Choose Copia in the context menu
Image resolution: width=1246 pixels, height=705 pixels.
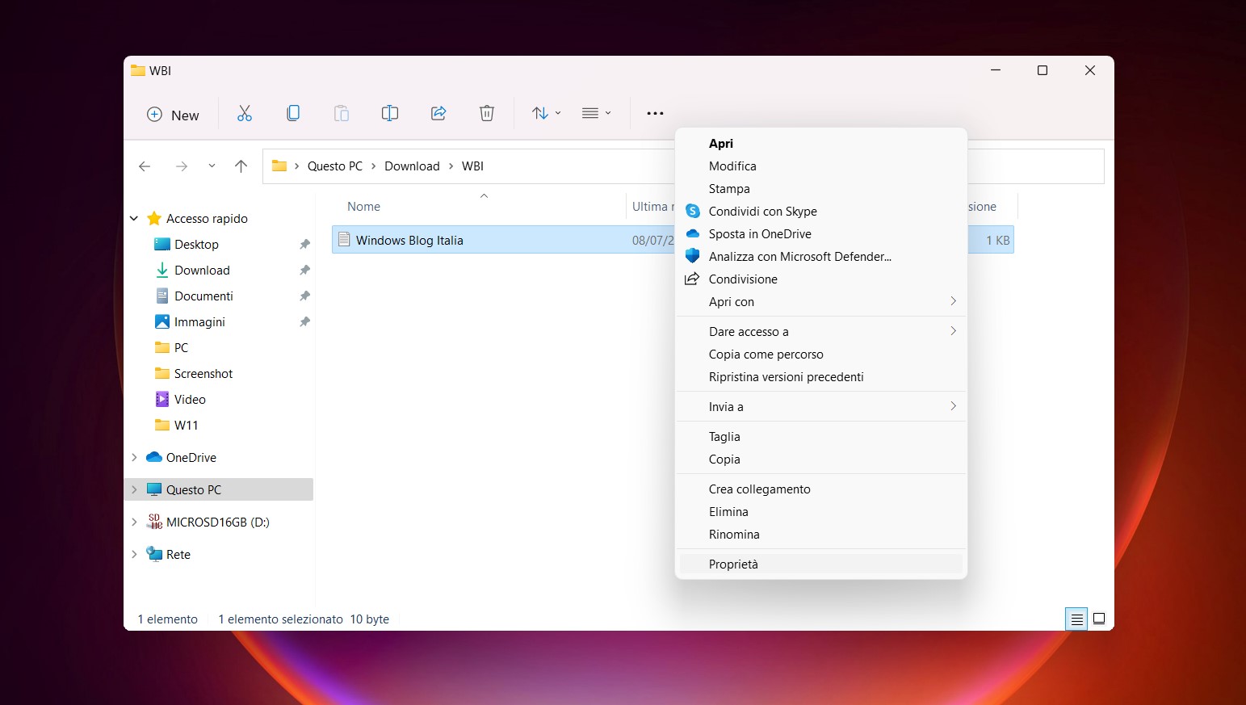pos(821,460)
